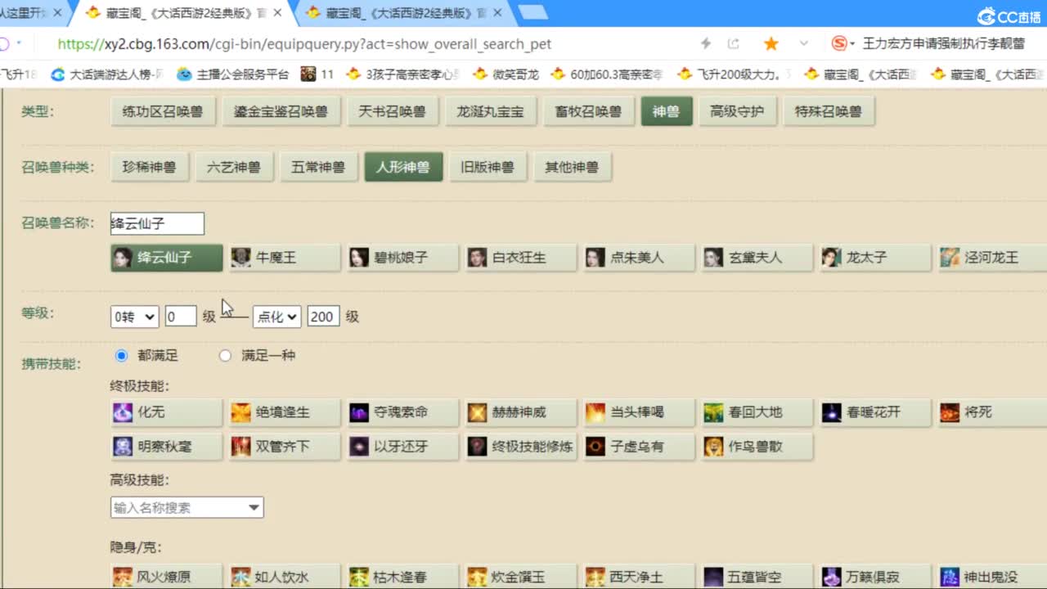Choose the 赫赫神威 ultimate skill

[x=520, y=412]
